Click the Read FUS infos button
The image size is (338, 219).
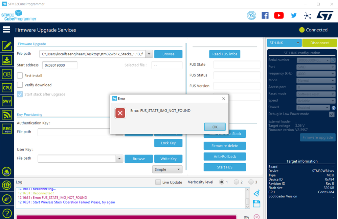click(225, 54)
